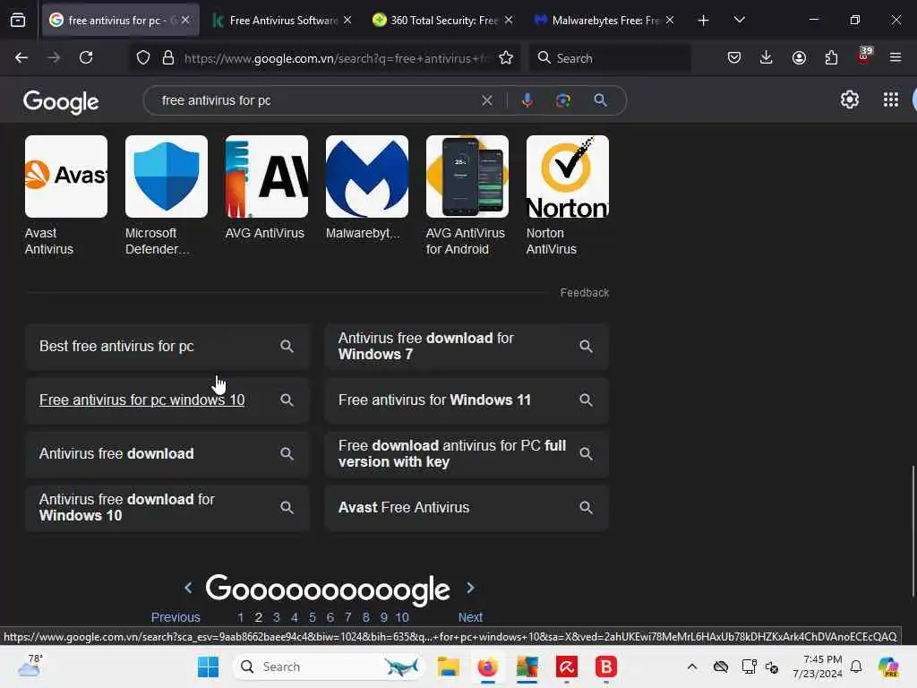Image resolution: width=917 pixels, height=688 pixels.
Task: Search Antivirus free download for Windows 7
Action: [x=467, y=347]
